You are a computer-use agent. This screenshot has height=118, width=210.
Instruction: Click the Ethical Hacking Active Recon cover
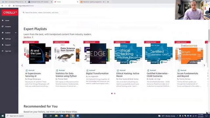128,53
